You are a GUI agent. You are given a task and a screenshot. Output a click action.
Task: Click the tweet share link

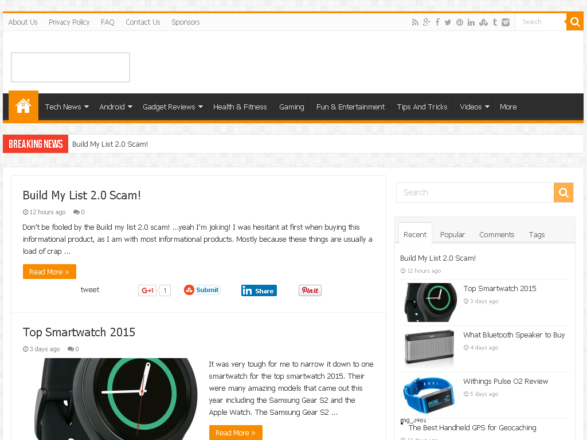coord(90,289)
